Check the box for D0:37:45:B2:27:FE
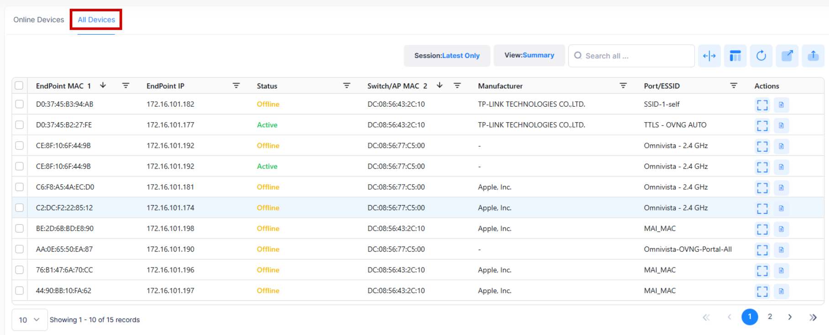The width and height of the screenshot is (829, 335). coord(19,125)
